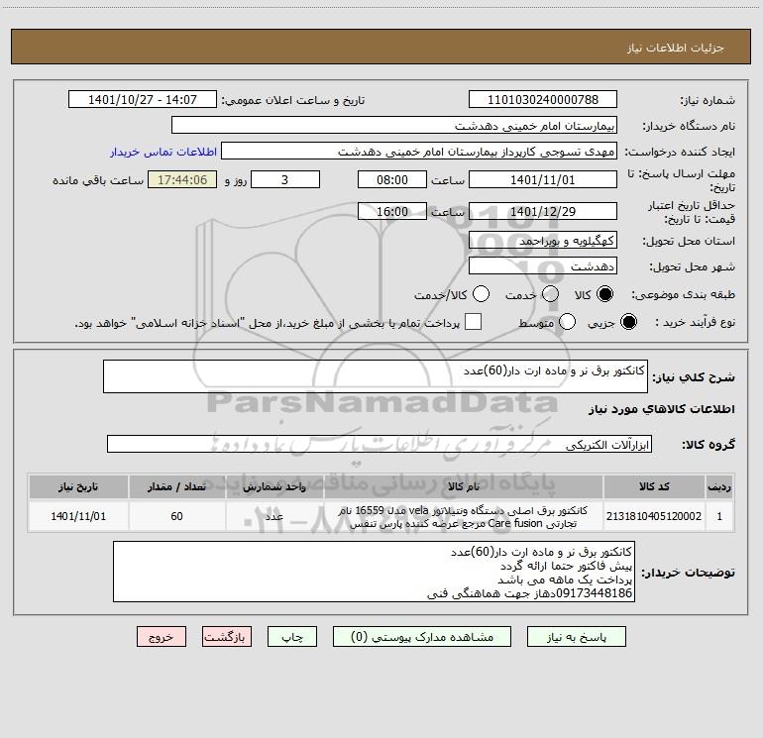Click the row number cell 1

pos(719,516)
